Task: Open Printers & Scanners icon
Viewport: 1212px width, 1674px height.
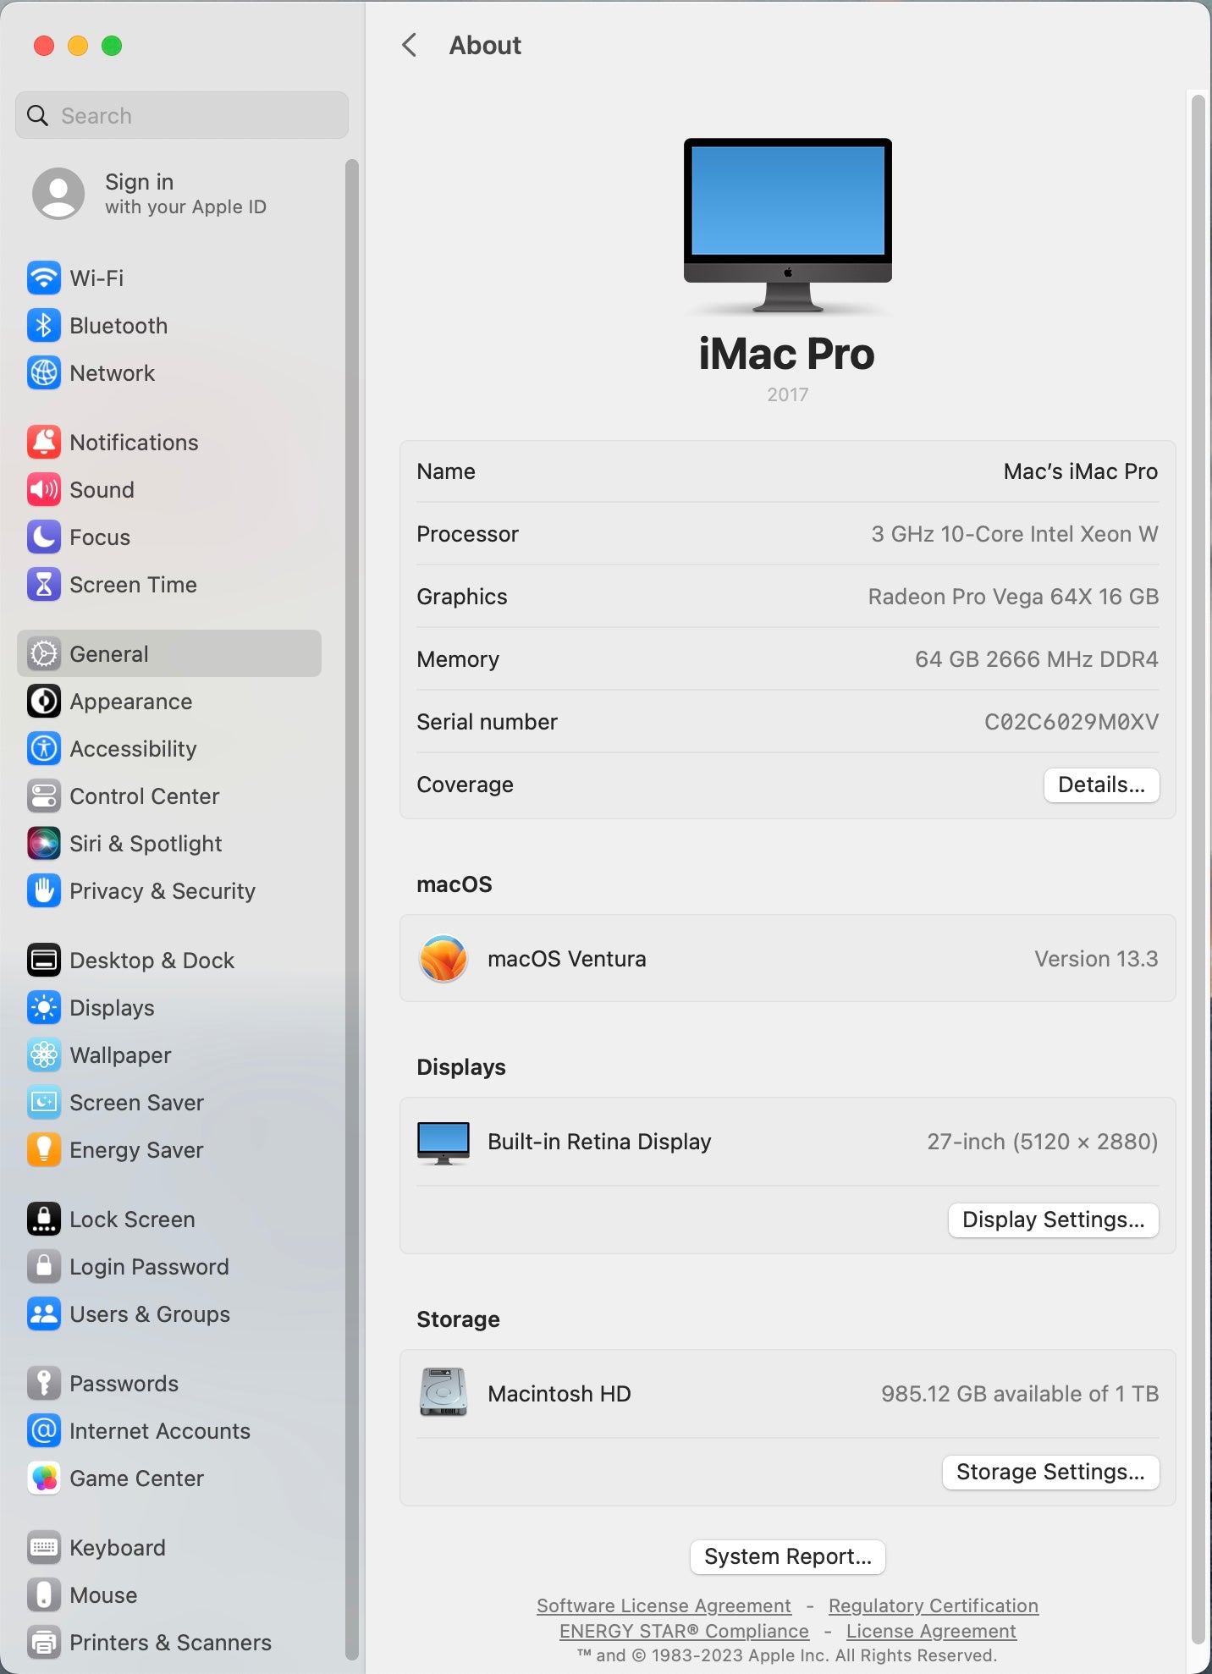Action: (x=44, y=1642)
